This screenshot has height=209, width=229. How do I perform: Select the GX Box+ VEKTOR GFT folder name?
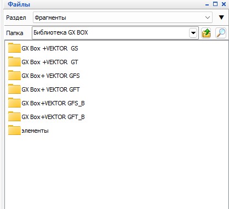(50, 89)
